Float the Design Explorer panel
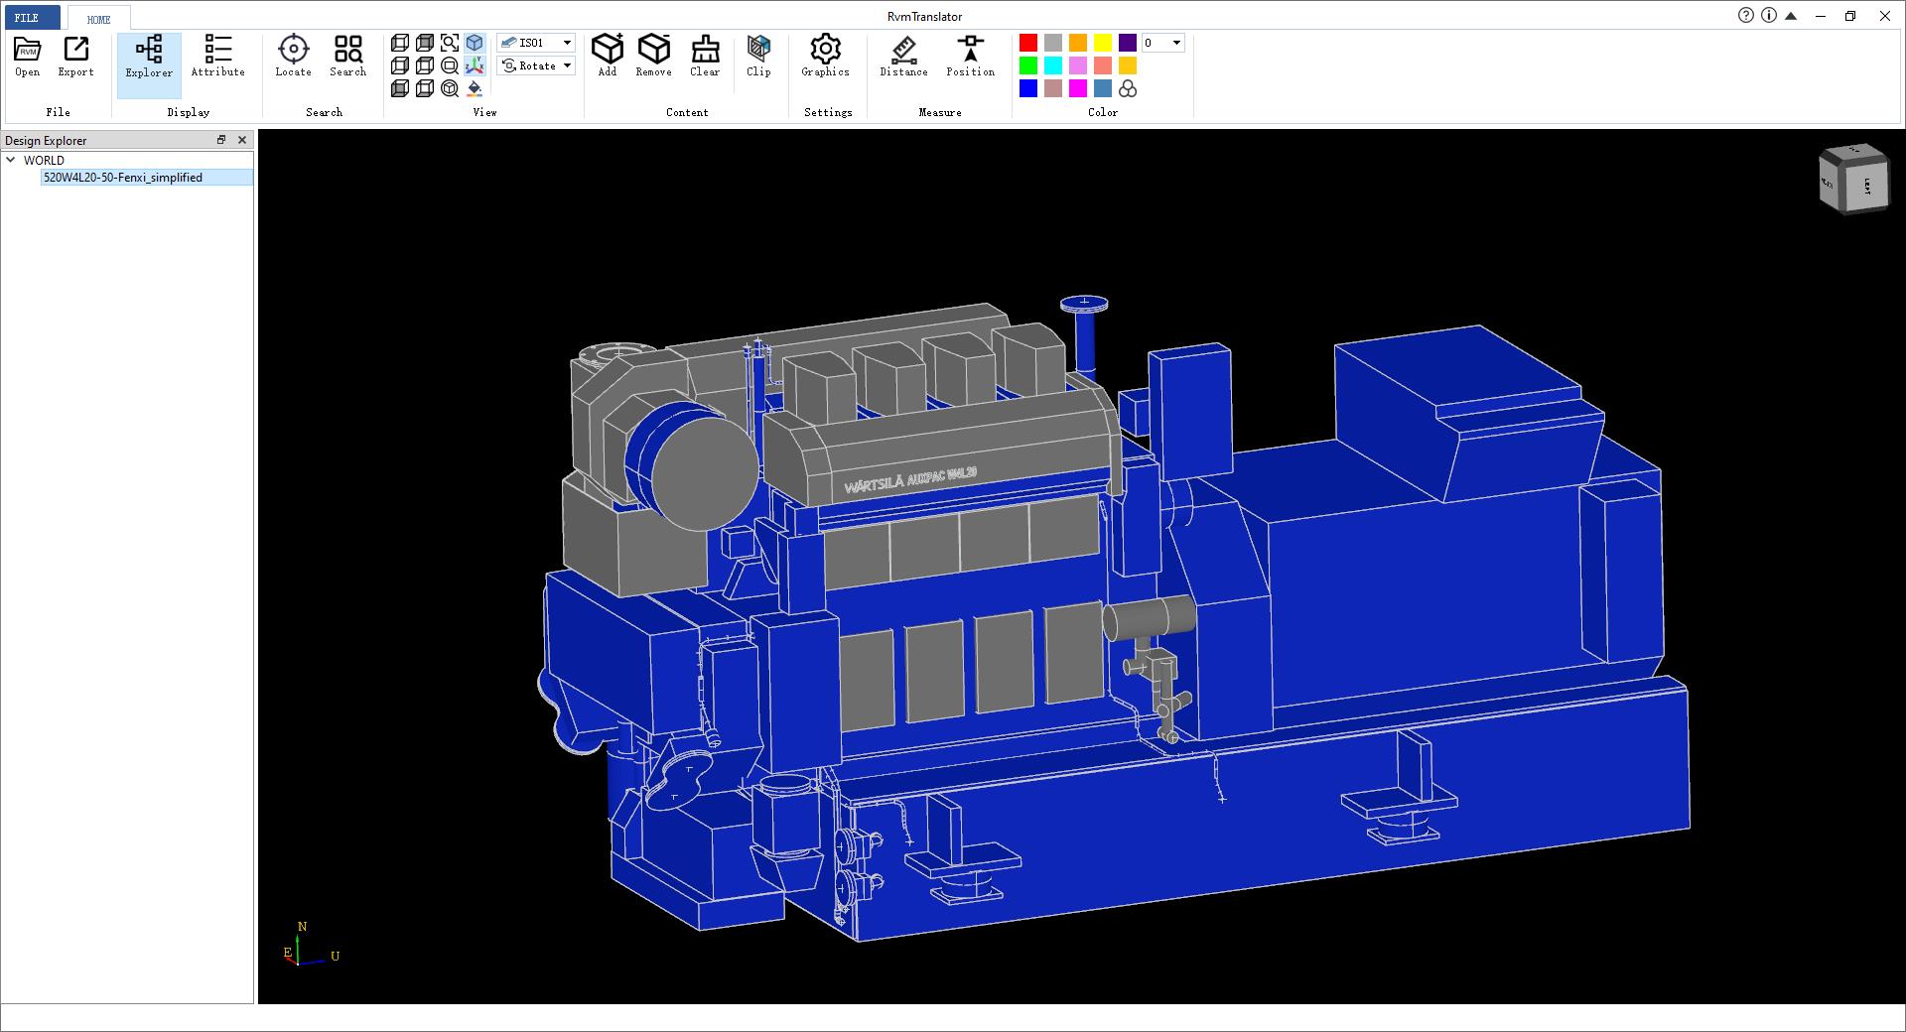The width and height of the screenshot is (1906, 1032). (x=221, y=140)
